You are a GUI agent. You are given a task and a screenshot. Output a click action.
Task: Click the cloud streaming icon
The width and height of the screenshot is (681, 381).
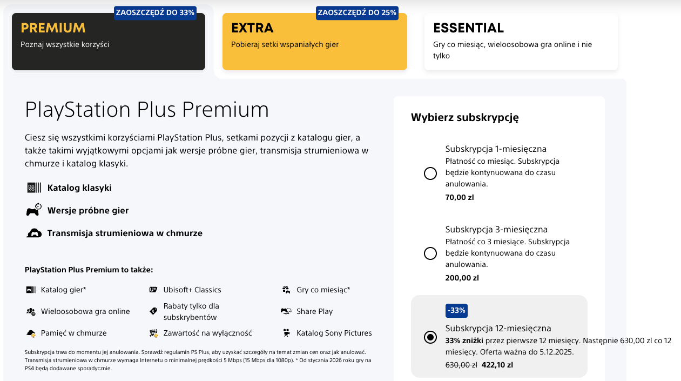click(34, 233)
